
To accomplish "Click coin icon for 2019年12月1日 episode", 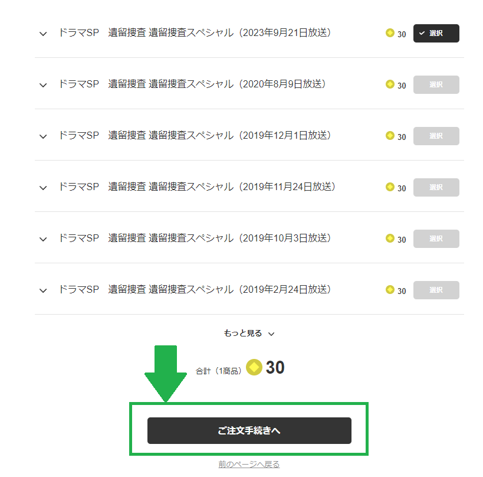I will [390, 136].
